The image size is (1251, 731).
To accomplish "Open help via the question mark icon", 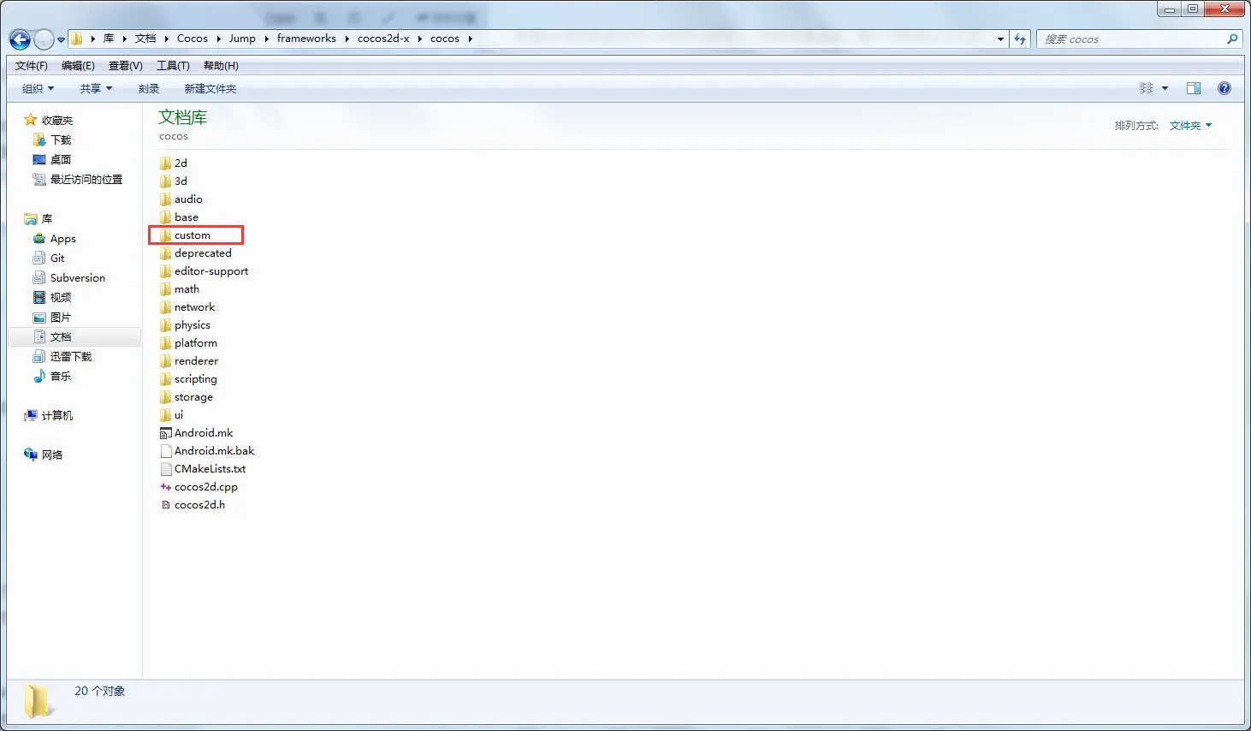I will (1224, 88).
